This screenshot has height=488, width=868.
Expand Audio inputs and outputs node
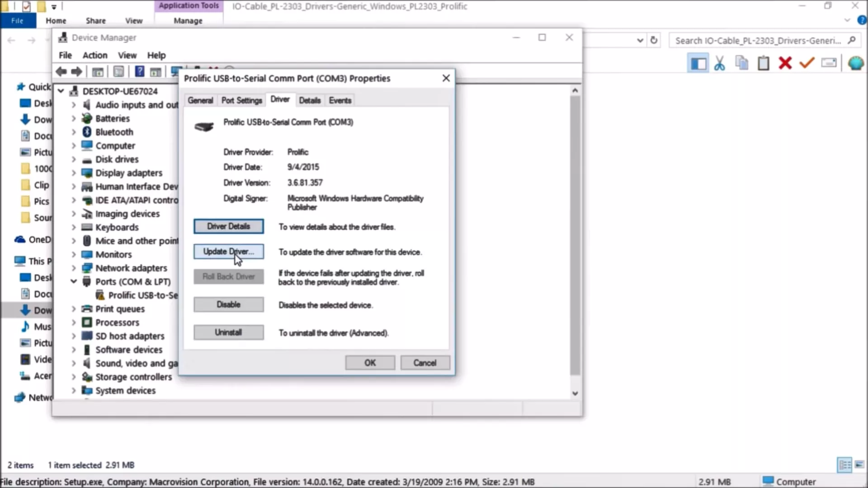pos(74,105)
